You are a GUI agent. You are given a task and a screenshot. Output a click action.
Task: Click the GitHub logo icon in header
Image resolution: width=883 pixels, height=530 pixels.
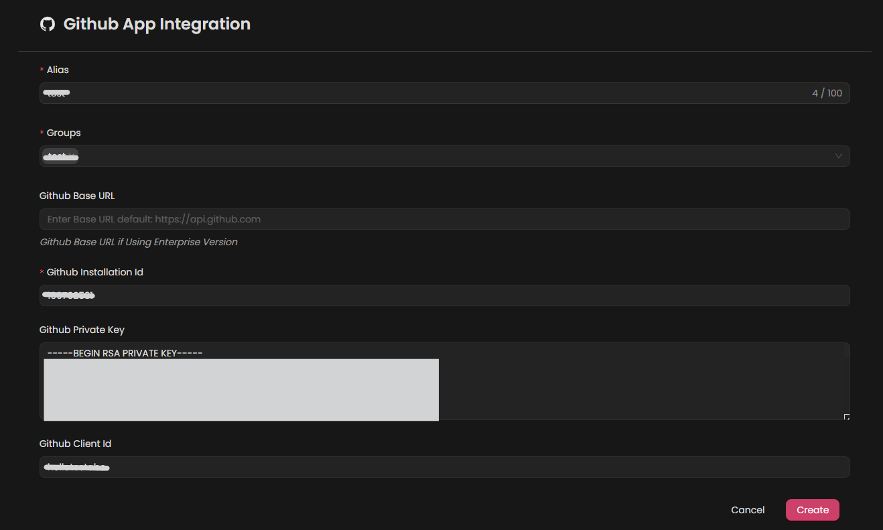click(x=47, y=24)
